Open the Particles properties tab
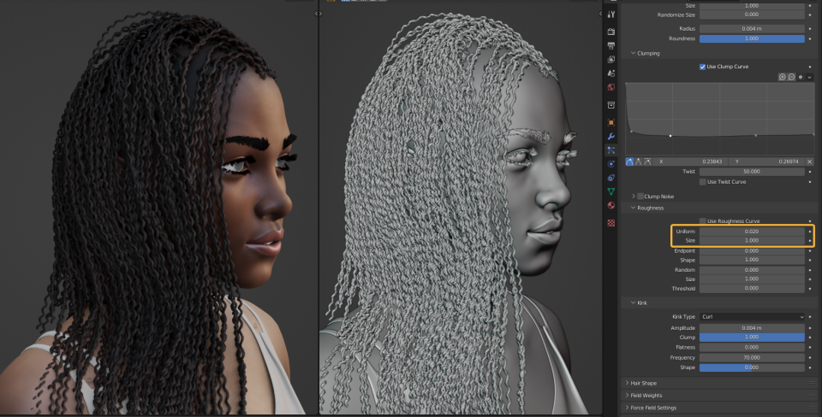The height and width of the screenshot is (417, 822). pyautogui.click(x=611, y=150)
